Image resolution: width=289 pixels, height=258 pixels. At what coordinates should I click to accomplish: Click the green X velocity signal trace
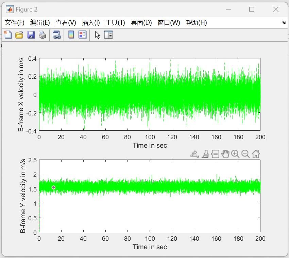pos(150,94)
